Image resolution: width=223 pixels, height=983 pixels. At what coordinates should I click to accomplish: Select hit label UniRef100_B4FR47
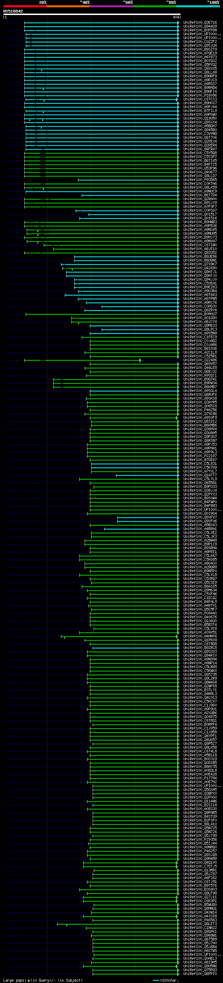(x=200, y=149)
